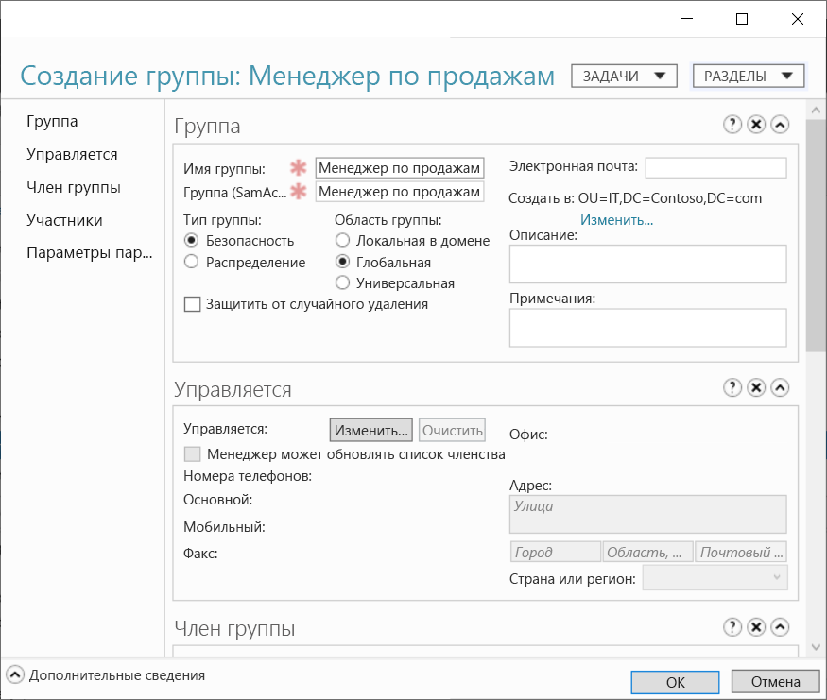Screen dimensions: 827x700
Task: Click the Город field
Action: point(556,552)
